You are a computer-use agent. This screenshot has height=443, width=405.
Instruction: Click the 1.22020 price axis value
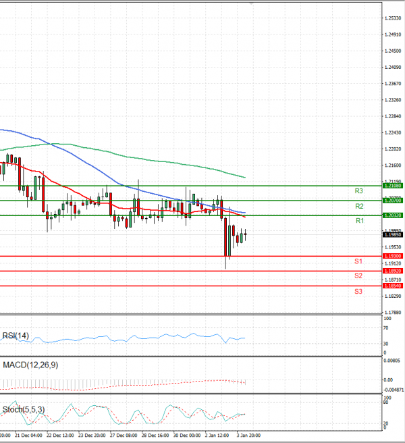tap(393, 149)
